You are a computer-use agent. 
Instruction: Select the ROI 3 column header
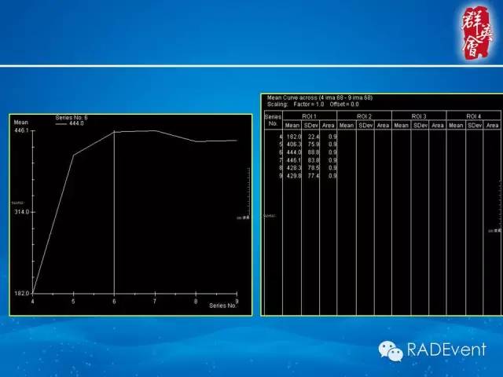coord(419,116)
